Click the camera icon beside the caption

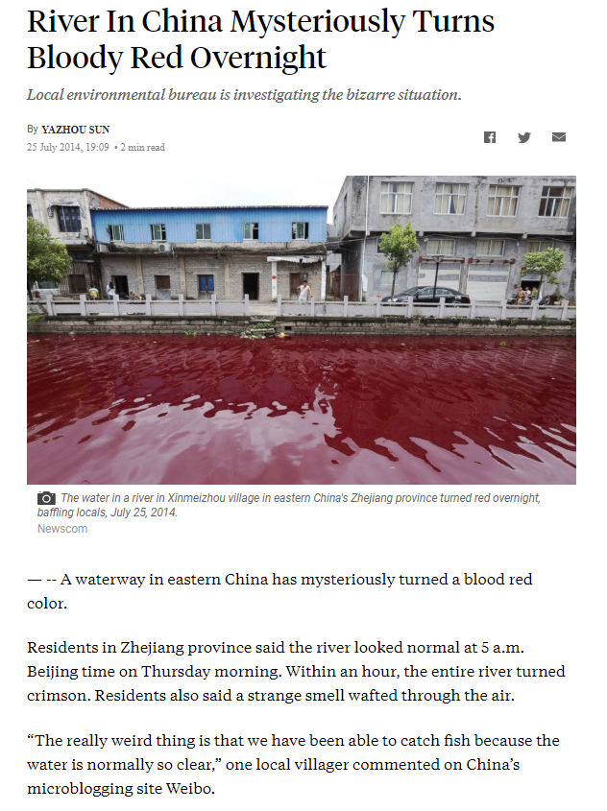46,498
